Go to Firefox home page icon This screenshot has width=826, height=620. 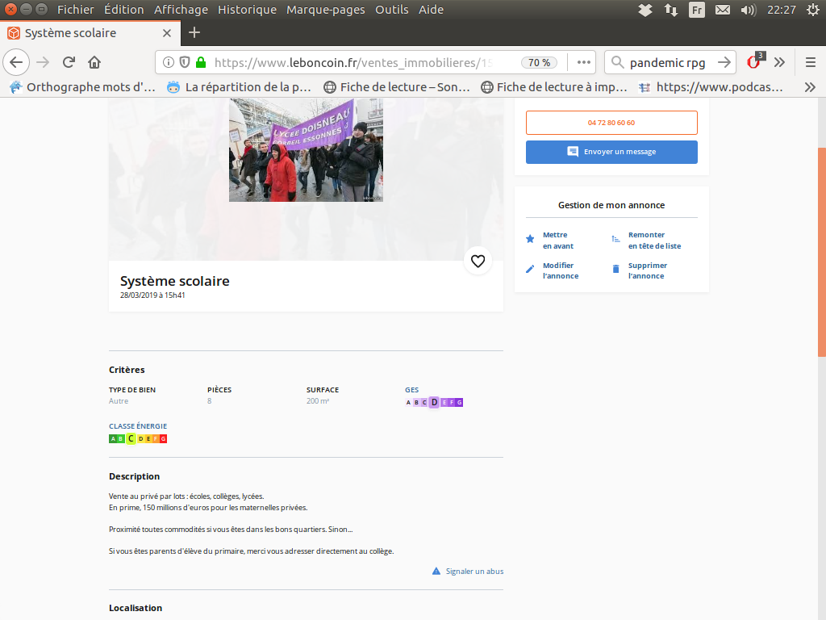pyautogui.click(x=94, y=62)
